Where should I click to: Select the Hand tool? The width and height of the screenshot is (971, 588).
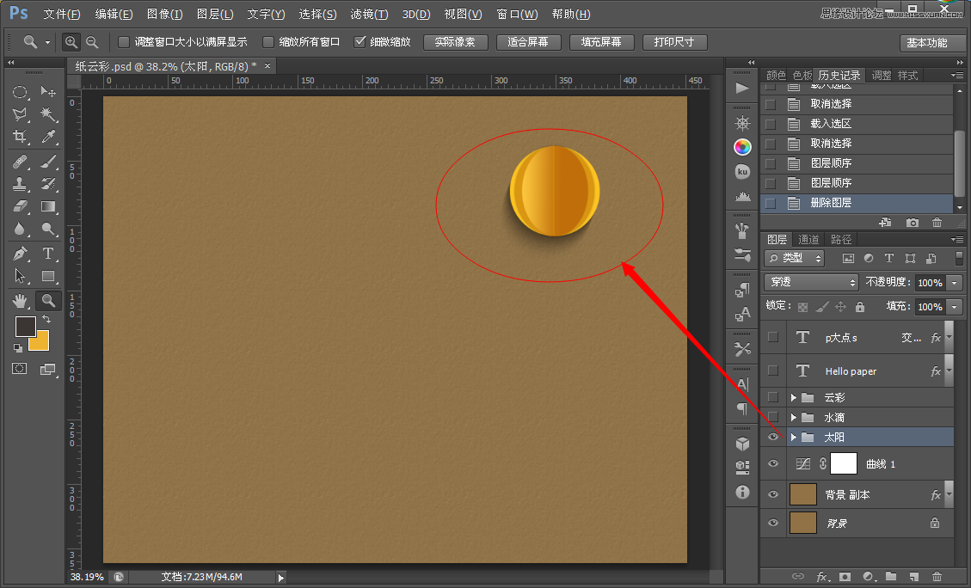pyautogui.click(x=20, y=301)
